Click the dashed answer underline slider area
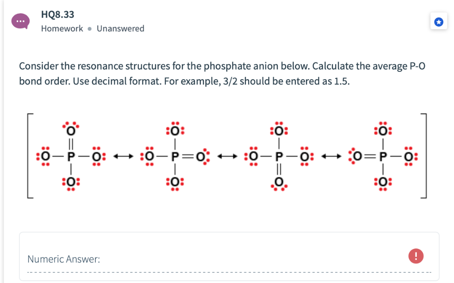Image resolution: width=454 pixels, height=283 pixels. click(x=227, y=271)
